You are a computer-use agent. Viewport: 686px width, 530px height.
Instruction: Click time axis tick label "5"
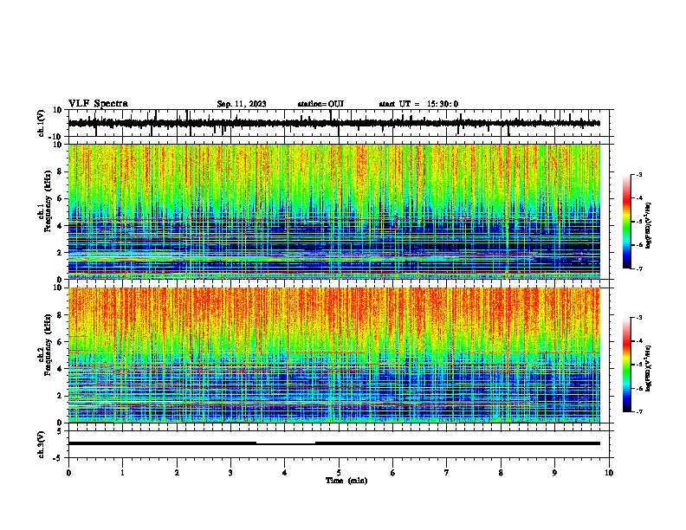tap(339, 473)
